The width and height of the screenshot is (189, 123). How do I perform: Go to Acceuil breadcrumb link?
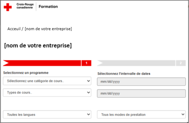click(x=14, y=29)
